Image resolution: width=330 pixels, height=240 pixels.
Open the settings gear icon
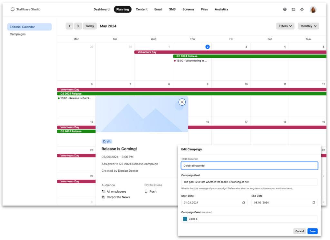(x=302, y=9)
